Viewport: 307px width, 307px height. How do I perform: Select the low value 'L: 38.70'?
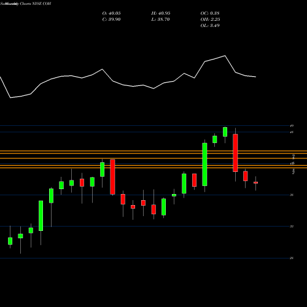click(x=160, y=20)
